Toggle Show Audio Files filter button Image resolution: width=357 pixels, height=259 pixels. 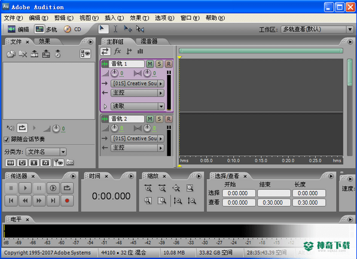[11, 163]
